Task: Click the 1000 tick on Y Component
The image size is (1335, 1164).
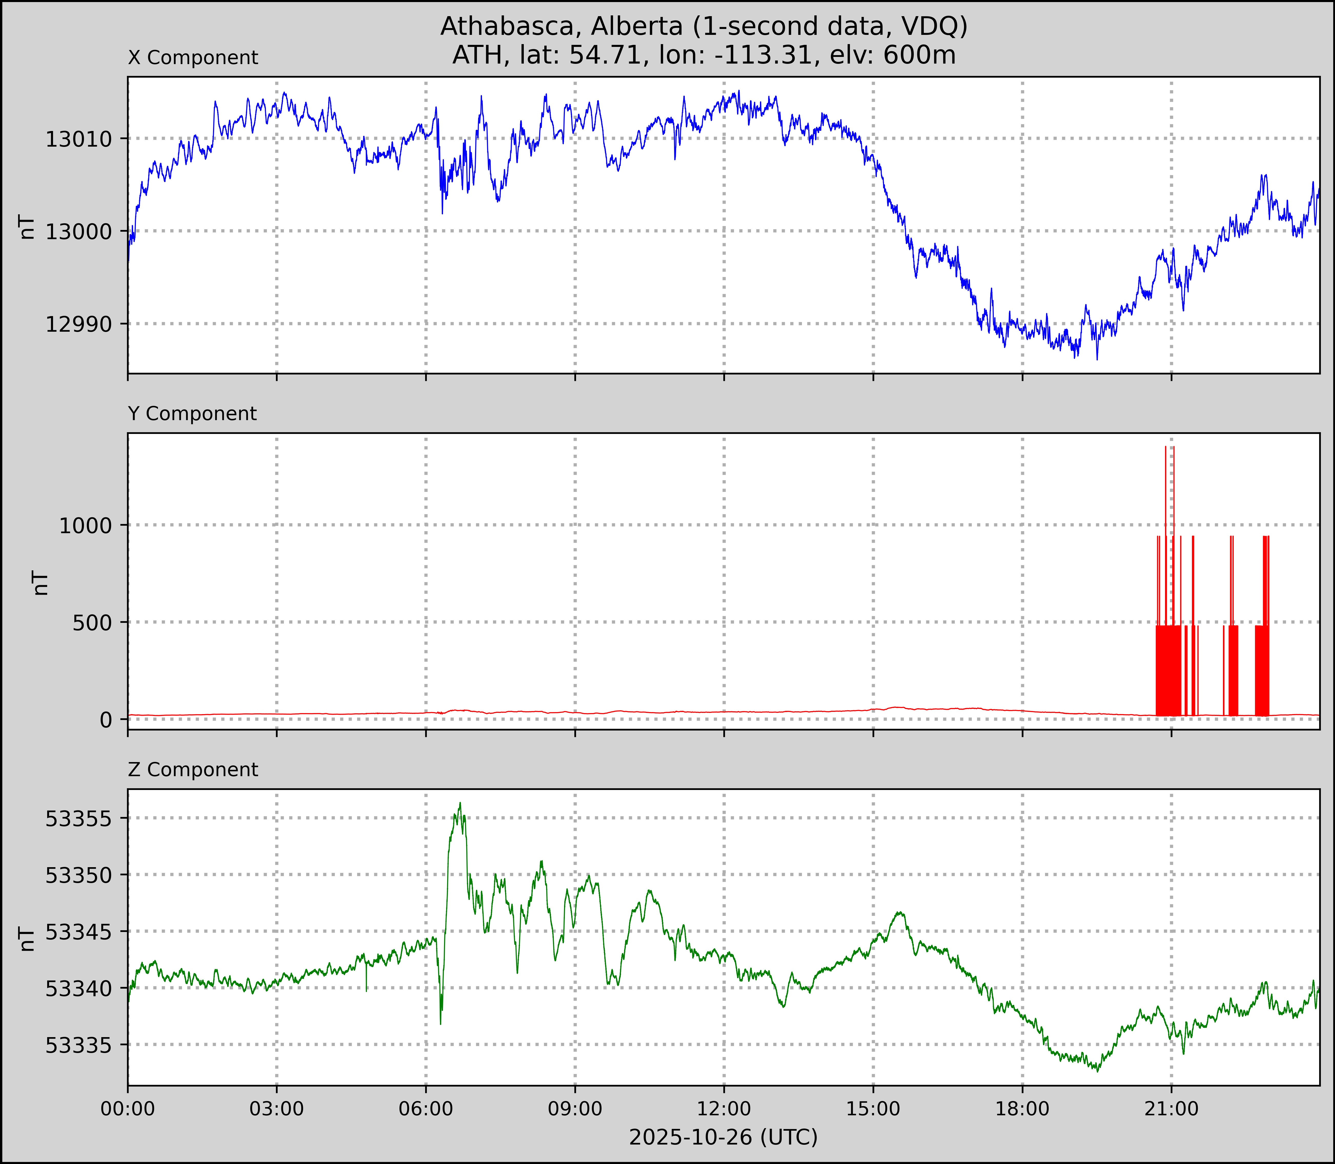Action: click(x=85, y=525)
